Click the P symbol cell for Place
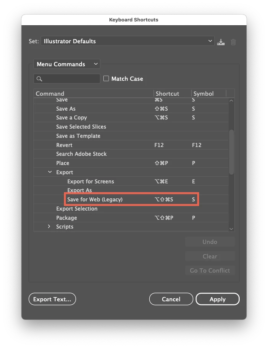 (x=194, y=163)
